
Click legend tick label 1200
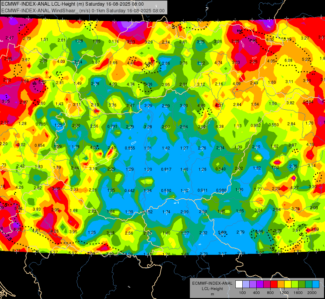pyautogui.click(x=284, y=293)
